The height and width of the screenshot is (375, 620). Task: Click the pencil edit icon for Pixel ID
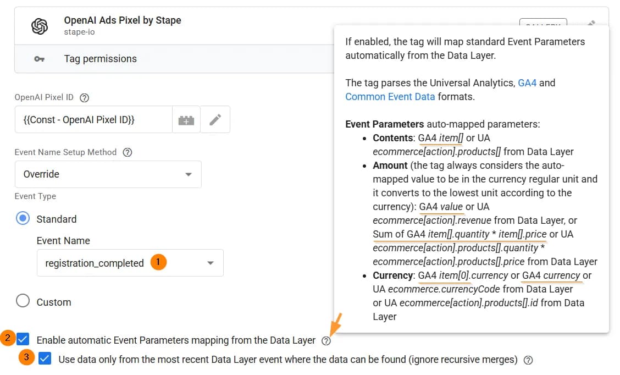[215, 120]
